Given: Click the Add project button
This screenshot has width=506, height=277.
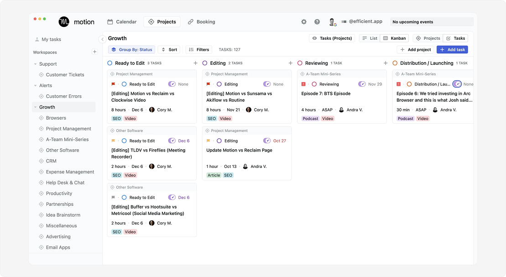Looking at the screenshot, I should point(416,49).
